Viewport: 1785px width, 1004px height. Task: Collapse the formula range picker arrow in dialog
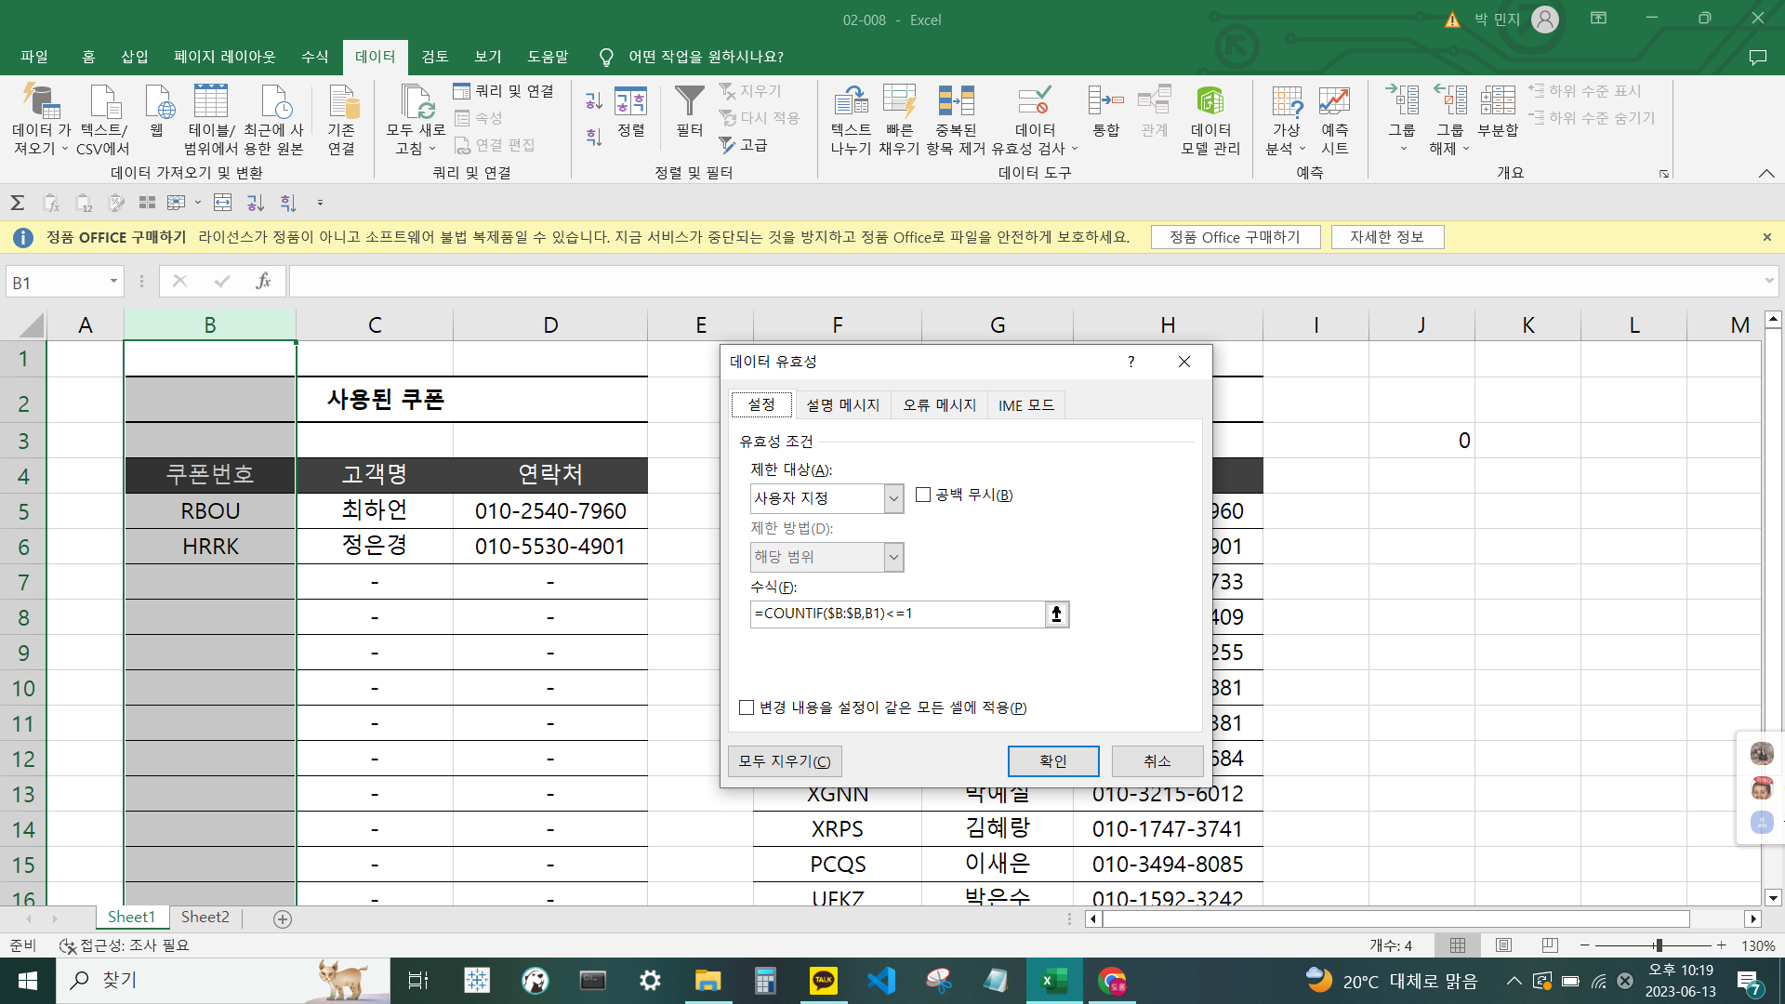pos(1057,614)
